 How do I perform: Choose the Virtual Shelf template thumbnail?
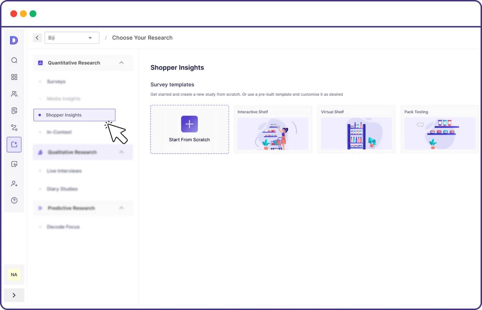(x=356, y=134)
